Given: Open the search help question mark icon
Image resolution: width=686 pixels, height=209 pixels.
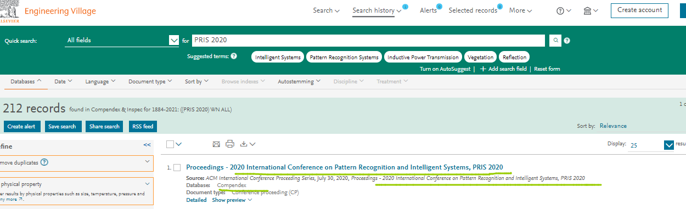Looking at the screenshot, I should 567,41.
